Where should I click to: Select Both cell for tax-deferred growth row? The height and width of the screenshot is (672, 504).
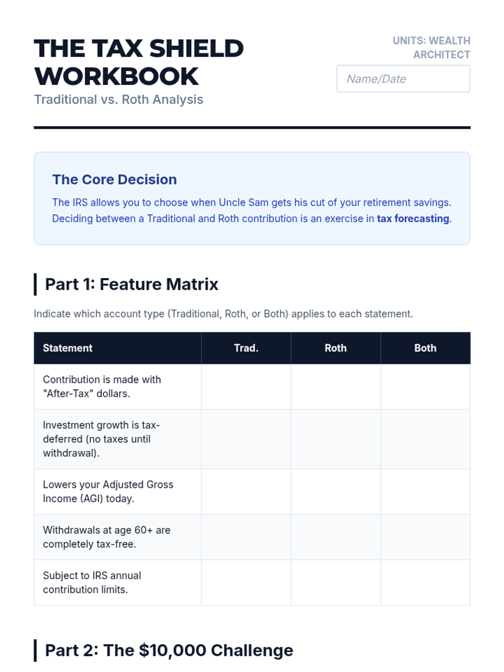pyautogui.click(x=425, y=439)
